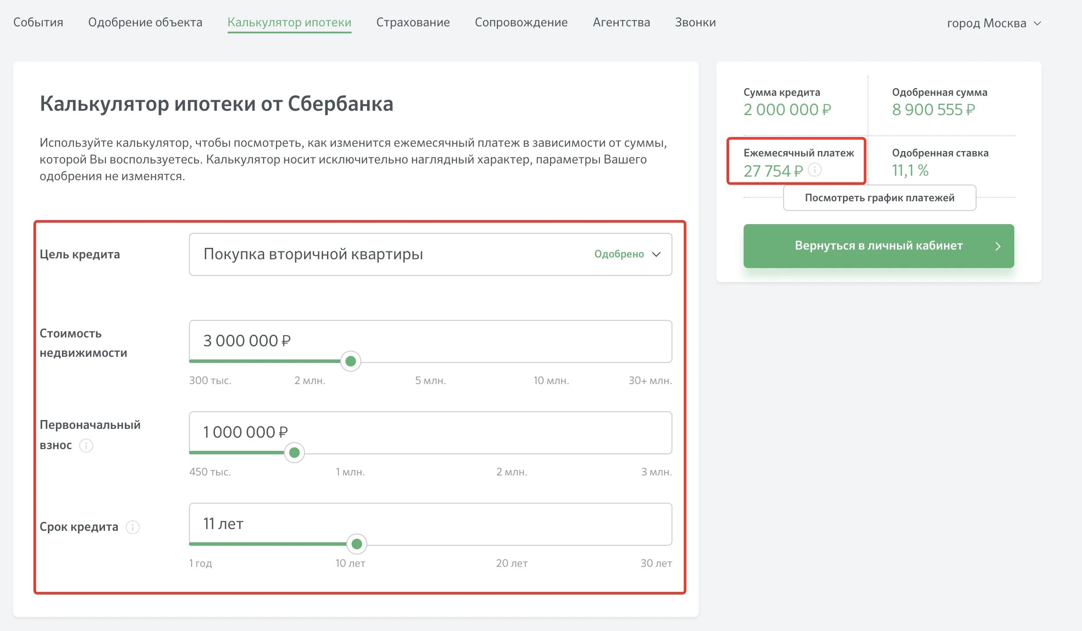1082x631 pixels.
Task: Click the 1 000 000 ₽ down payment field
Action: pos(431,432)
